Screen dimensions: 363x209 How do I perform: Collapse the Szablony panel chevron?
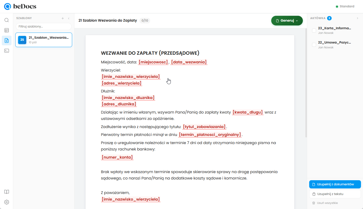69,18
